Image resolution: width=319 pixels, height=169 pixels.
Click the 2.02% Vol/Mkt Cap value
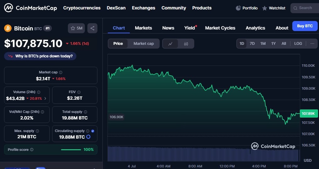click(x=27, y=118)
